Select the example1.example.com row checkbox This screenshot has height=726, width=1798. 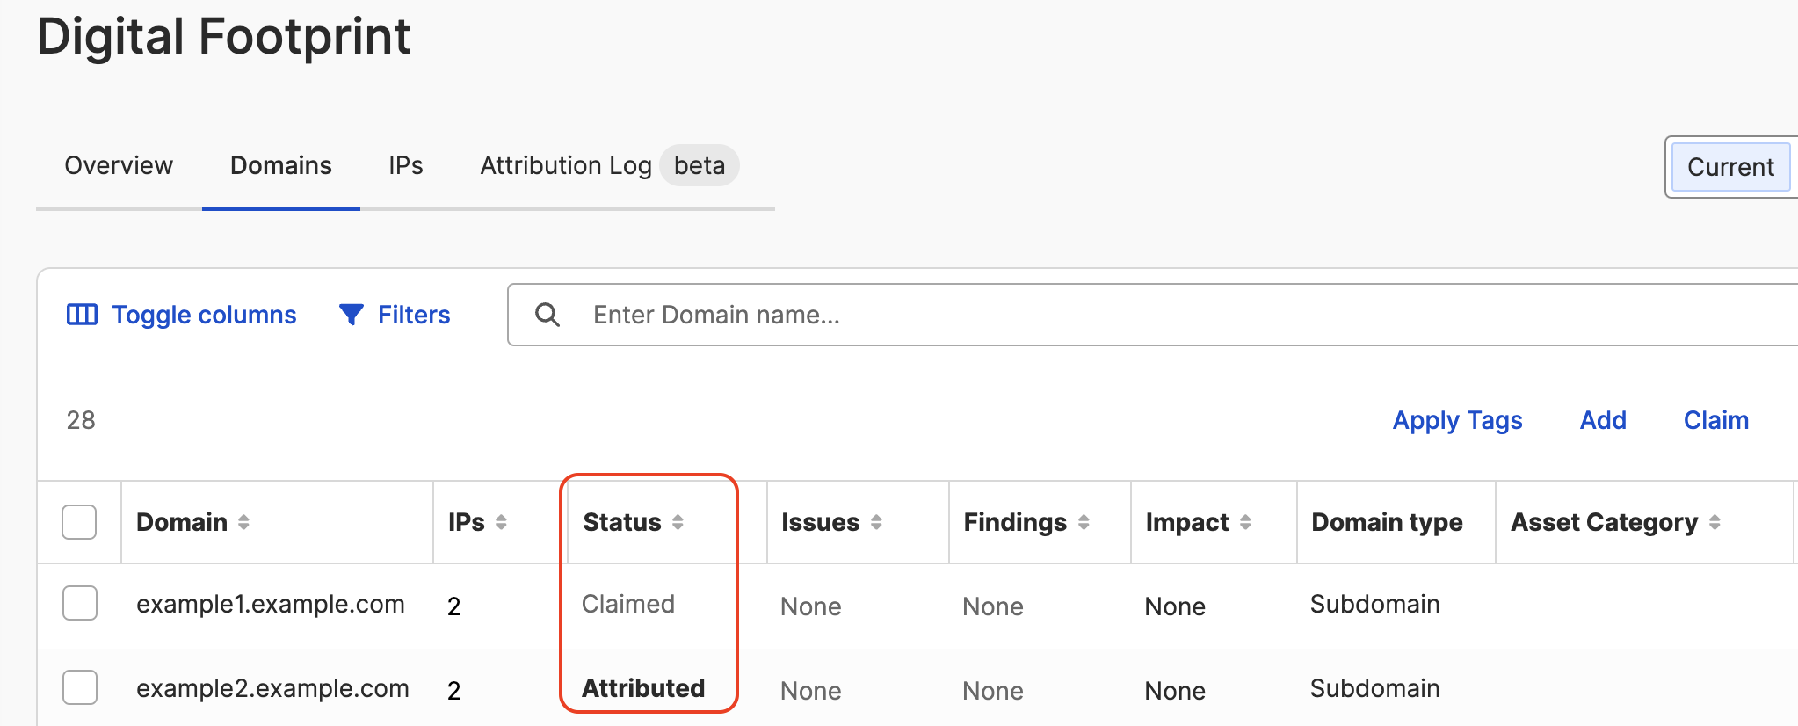[80, 603]
